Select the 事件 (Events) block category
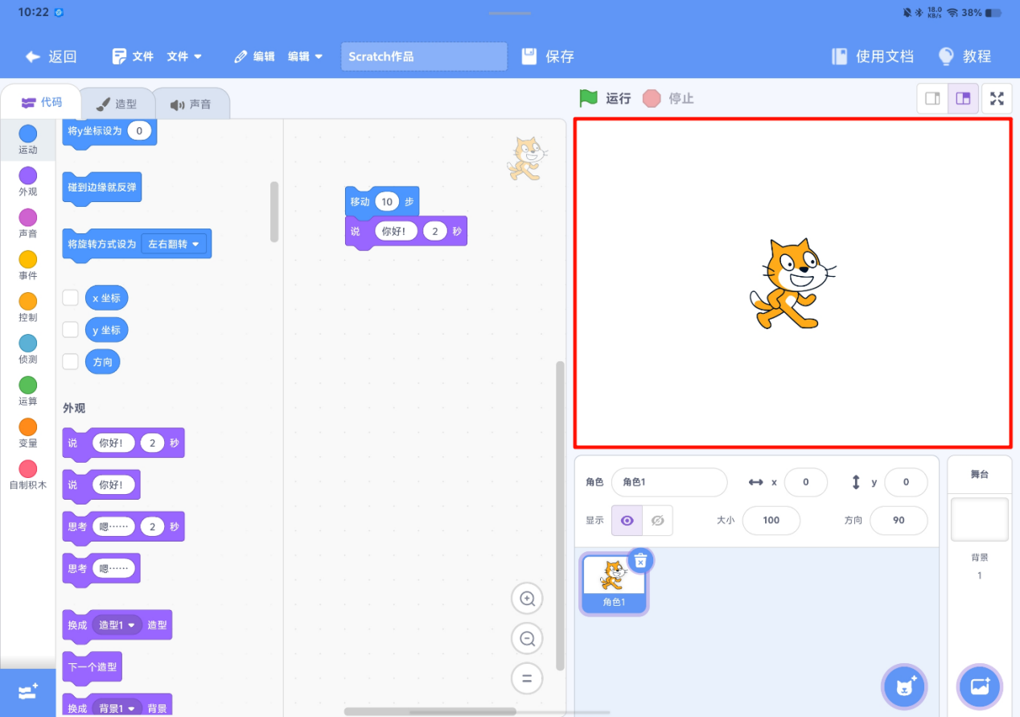This screenshot has height=717, width=1020. (27, 266)
